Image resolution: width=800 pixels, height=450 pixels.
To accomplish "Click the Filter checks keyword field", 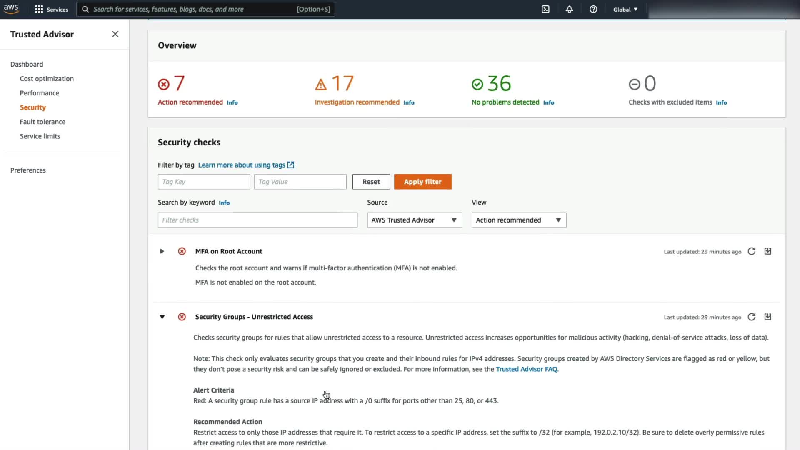I will coord(257,220).
